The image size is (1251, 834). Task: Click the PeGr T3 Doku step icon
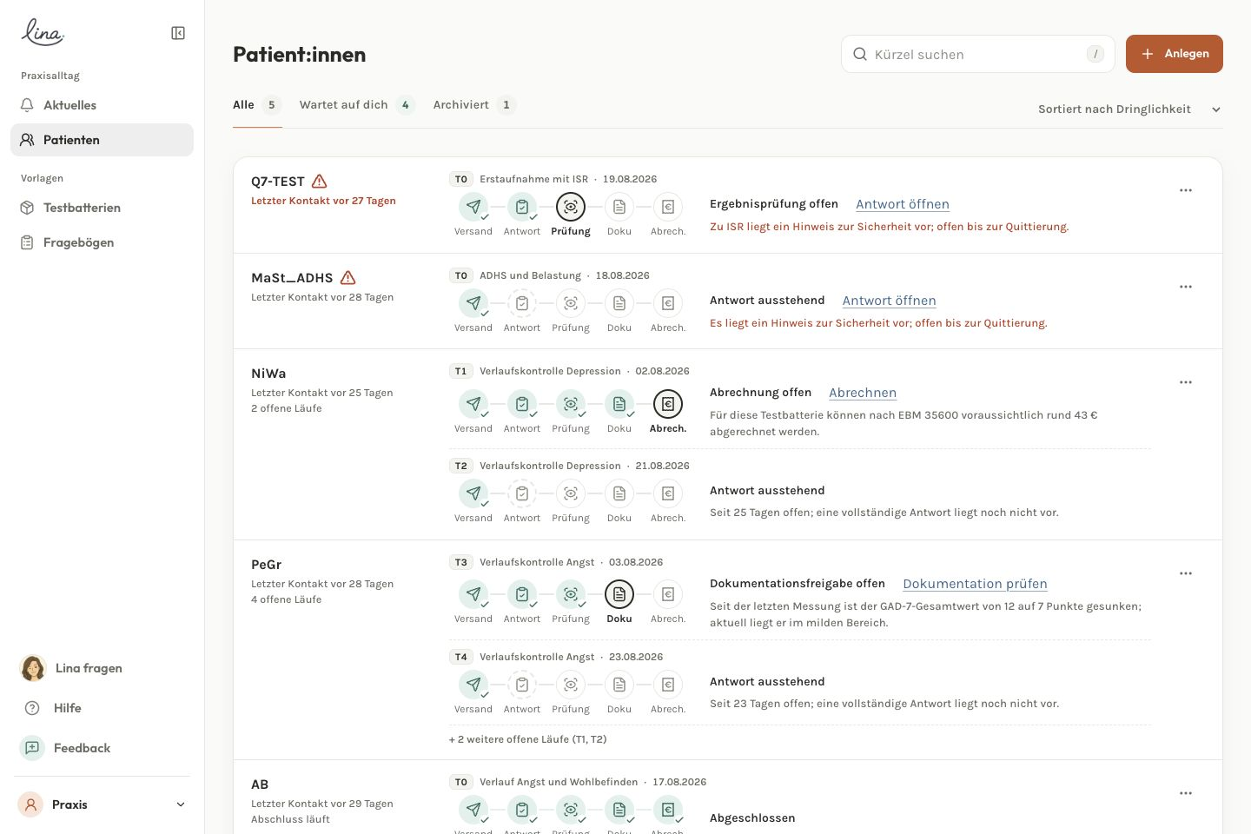(x=619, y=594)
